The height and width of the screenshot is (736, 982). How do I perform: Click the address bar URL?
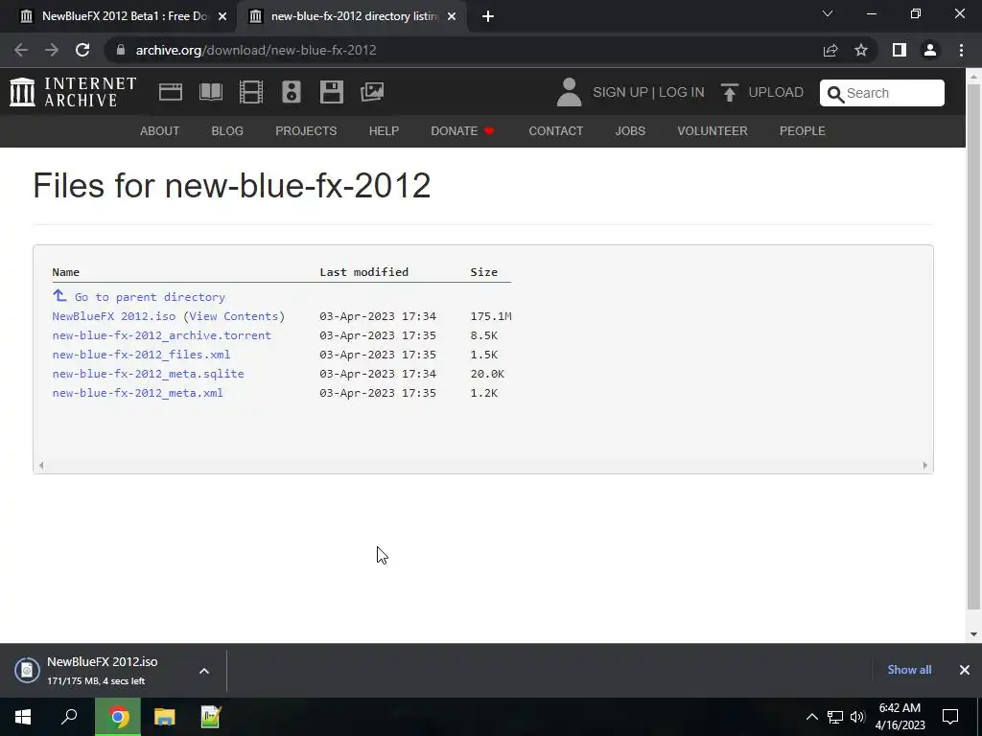(256, 50)
